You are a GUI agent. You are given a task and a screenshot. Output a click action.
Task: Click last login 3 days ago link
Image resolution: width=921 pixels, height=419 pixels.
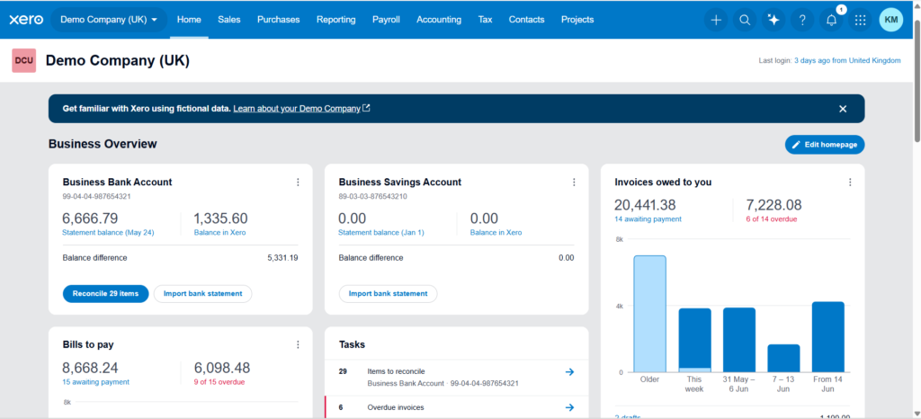(x=847, y=60)
